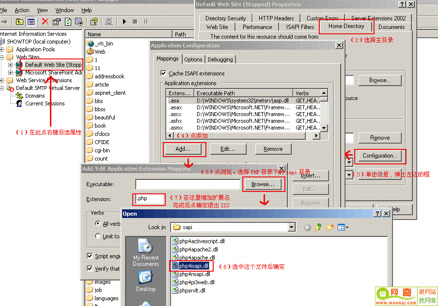The image size is (438, 306).
Task: Click the Web item icon in list
Action: tap(90, 52)
